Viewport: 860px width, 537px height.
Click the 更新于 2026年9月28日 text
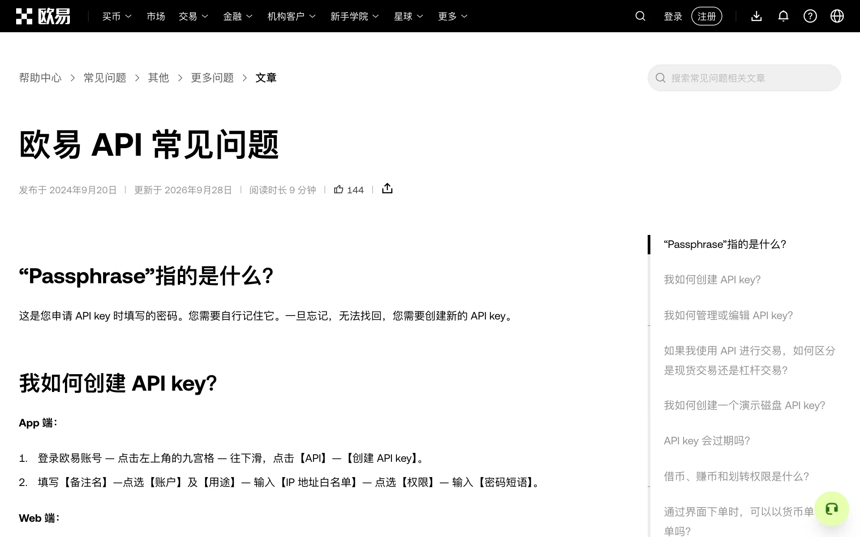click(183, 190)
